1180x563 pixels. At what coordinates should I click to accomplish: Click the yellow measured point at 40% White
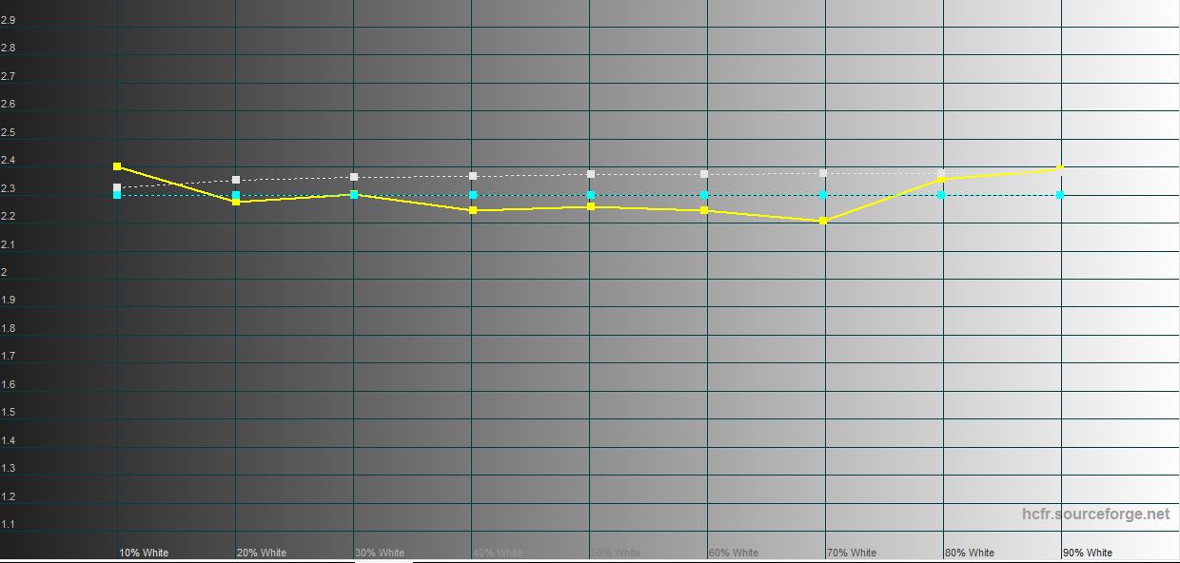click(x=473, y=210)
